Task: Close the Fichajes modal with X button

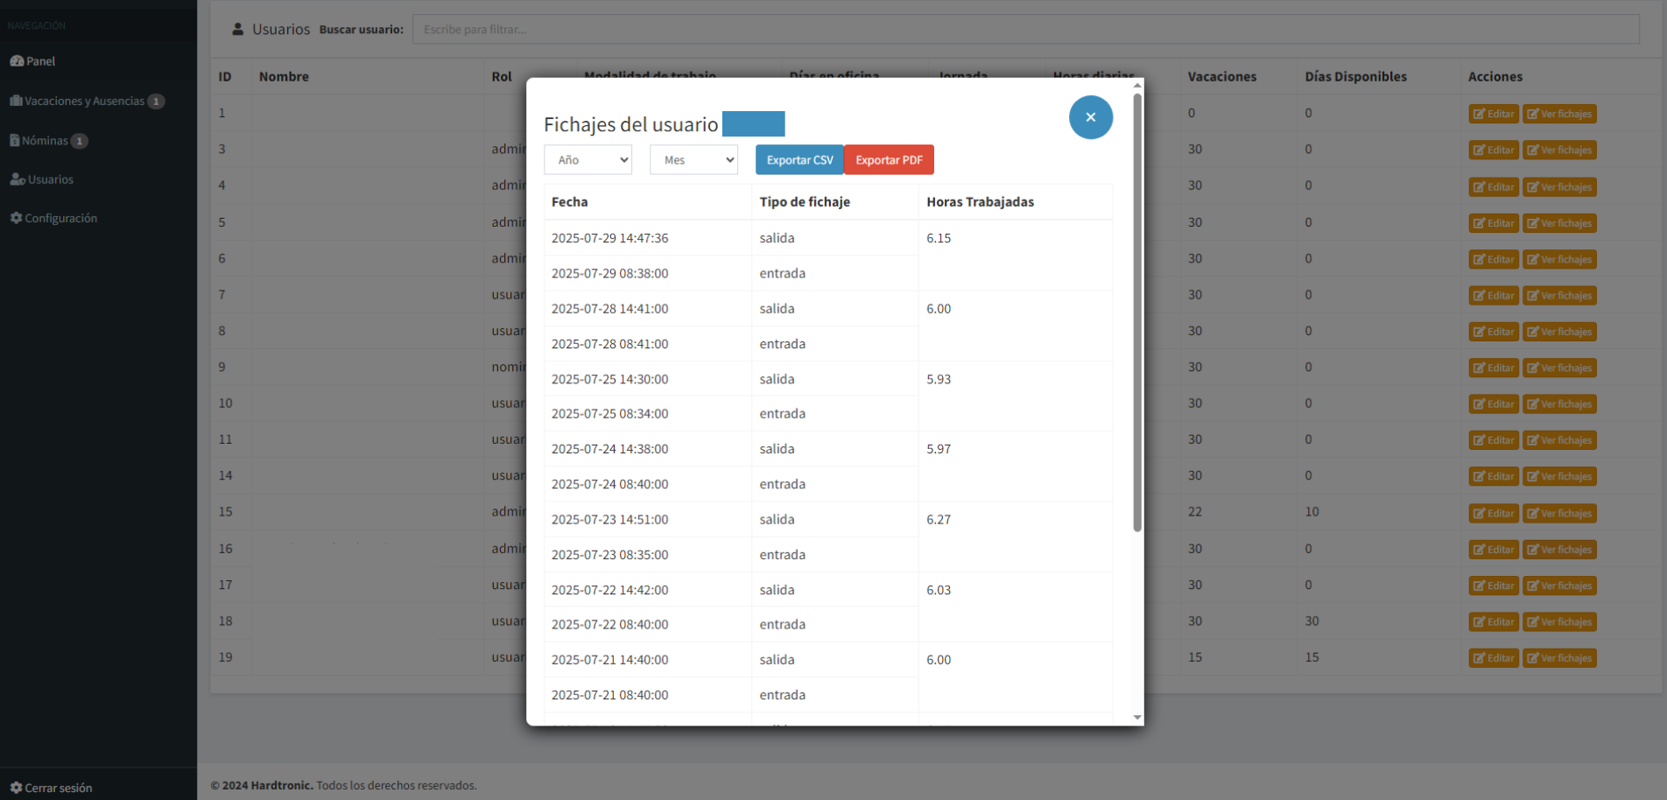Action: click(x=1090, y=117)
